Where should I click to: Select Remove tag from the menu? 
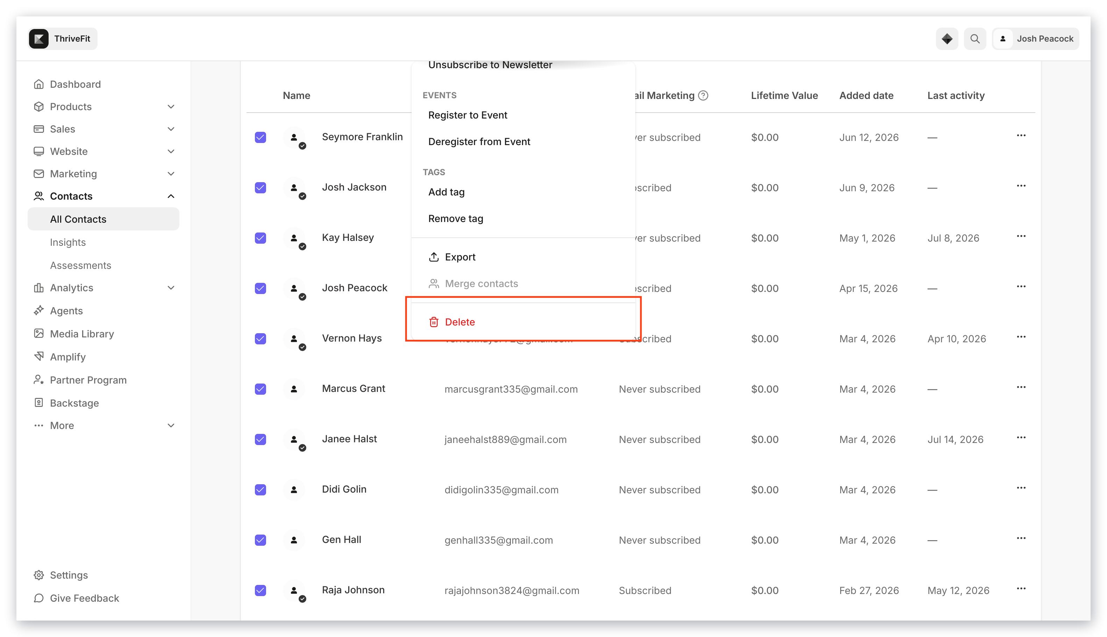pyautogui.click(x=523, y=219)
